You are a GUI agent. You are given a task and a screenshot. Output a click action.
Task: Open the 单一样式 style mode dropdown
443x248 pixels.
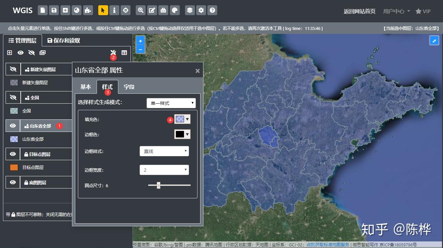point(171,103)
